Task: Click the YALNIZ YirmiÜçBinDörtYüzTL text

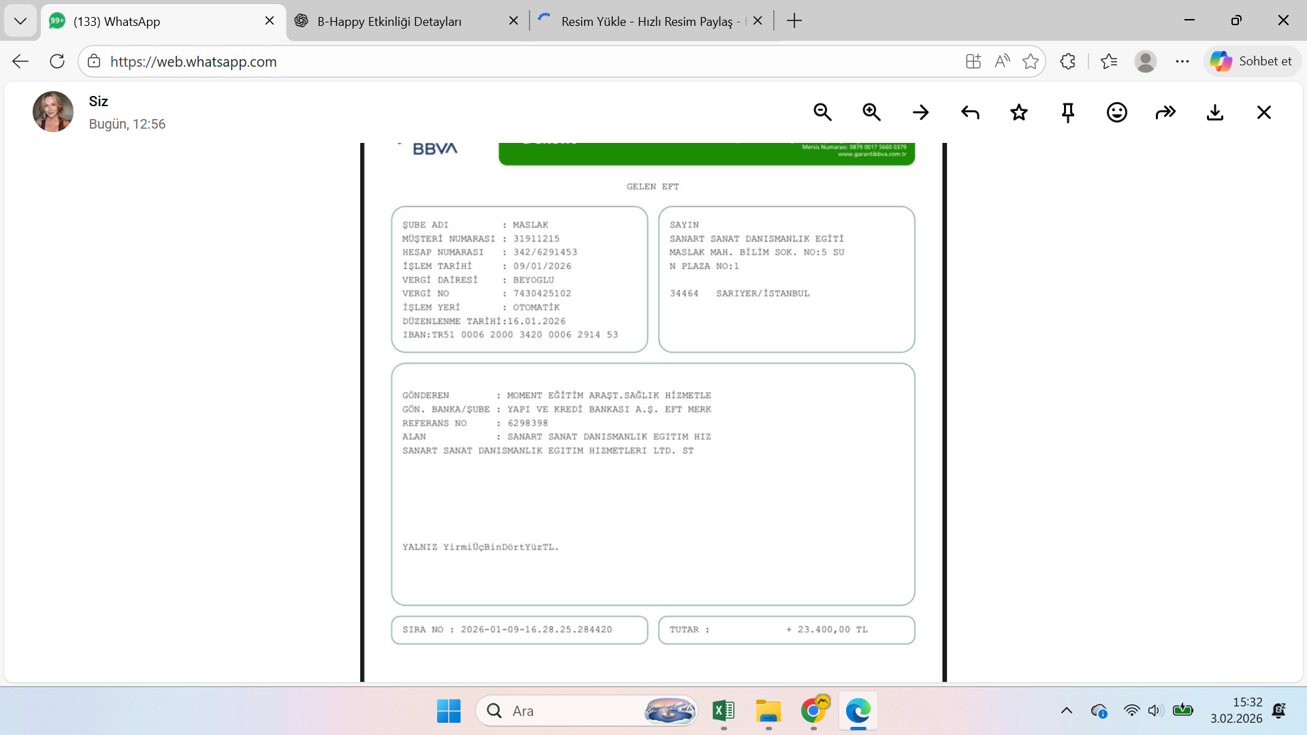Action: 481,547
